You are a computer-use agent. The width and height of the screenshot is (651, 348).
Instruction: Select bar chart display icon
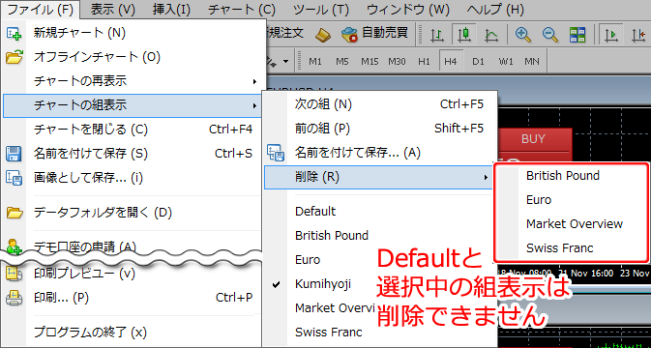pyautogui.click(x=436, y=35)
